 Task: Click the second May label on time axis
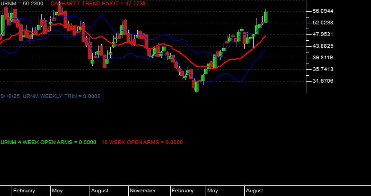point(212,191)
